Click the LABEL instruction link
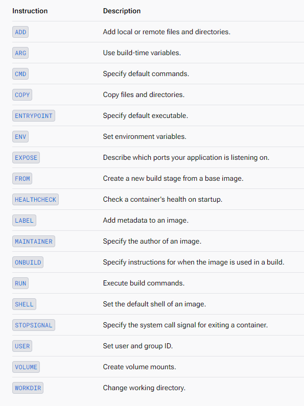 (x=24, y=221)
